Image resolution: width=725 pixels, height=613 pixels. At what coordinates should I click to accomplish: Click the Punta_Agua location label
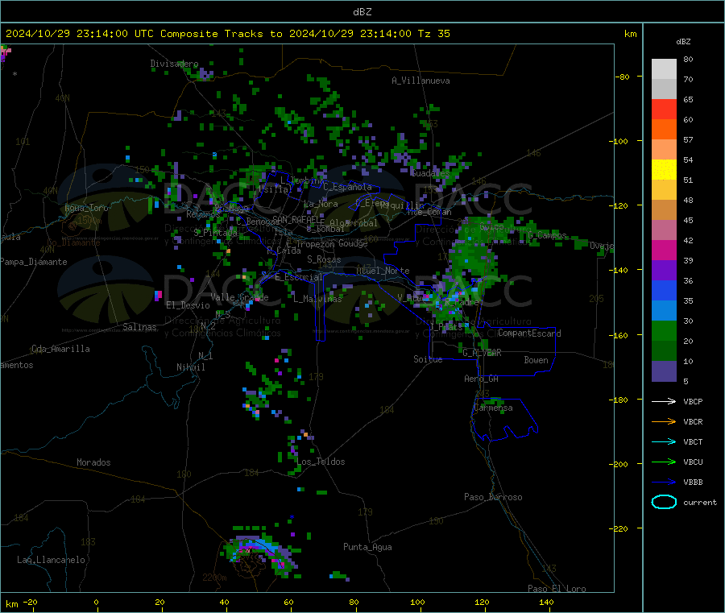[367, 547]
